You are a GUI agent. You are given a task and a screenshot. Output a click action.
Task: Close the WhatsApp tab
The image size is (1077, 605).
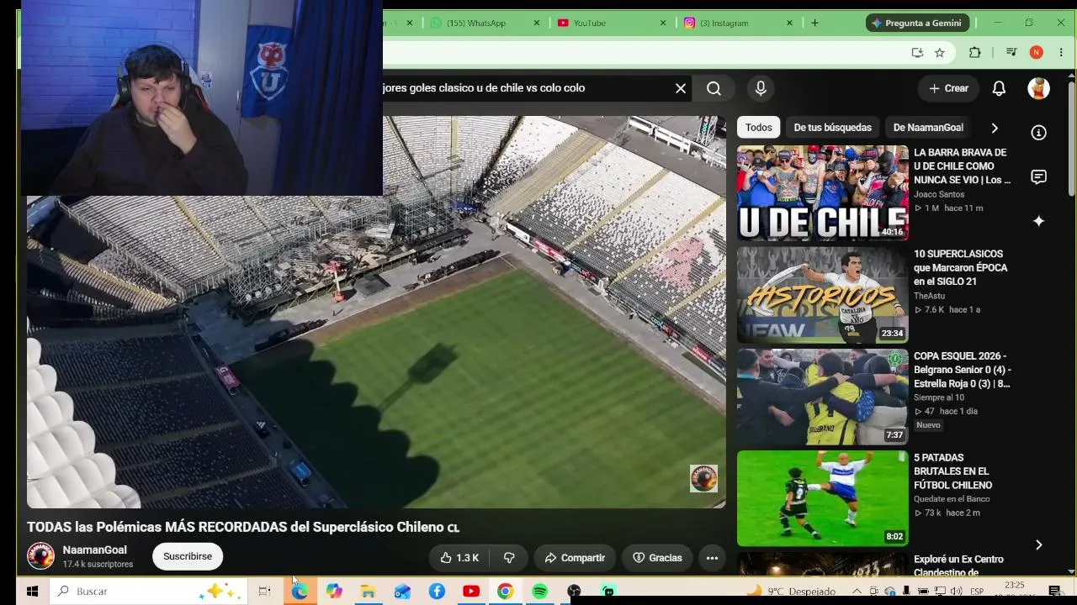click(537, 23)
